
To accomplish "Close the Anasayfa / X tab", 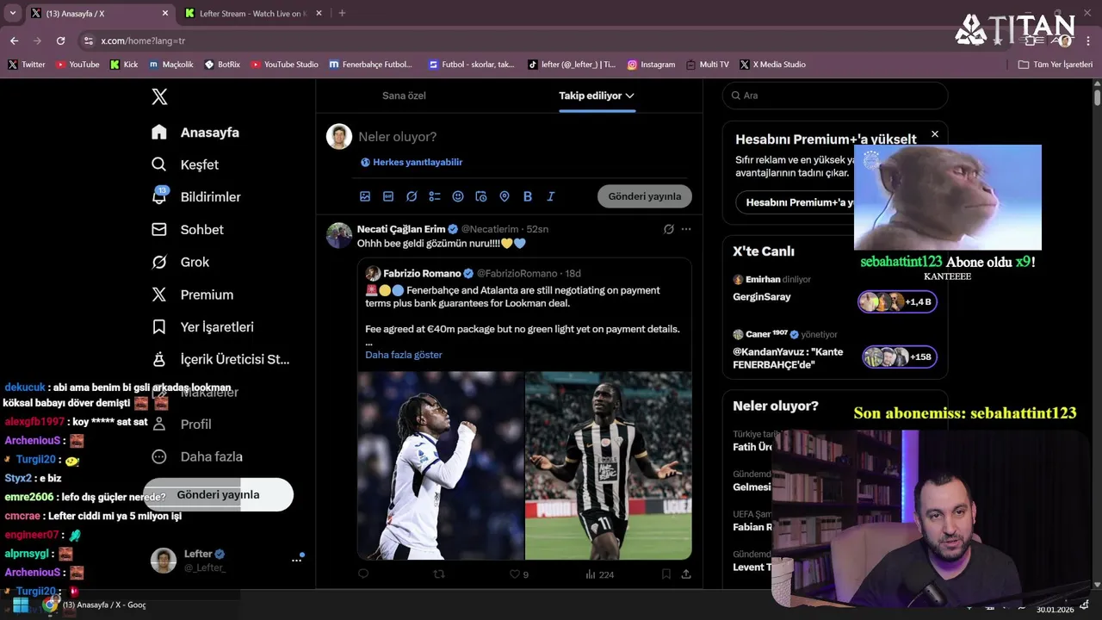I will point(165,14).
